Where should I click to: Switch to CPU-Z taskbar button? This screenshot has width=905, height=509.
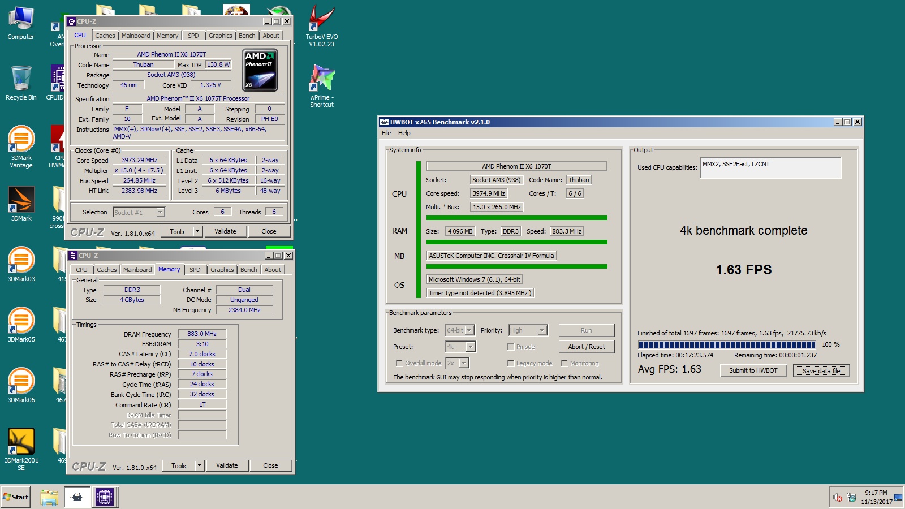click(104, 497)
